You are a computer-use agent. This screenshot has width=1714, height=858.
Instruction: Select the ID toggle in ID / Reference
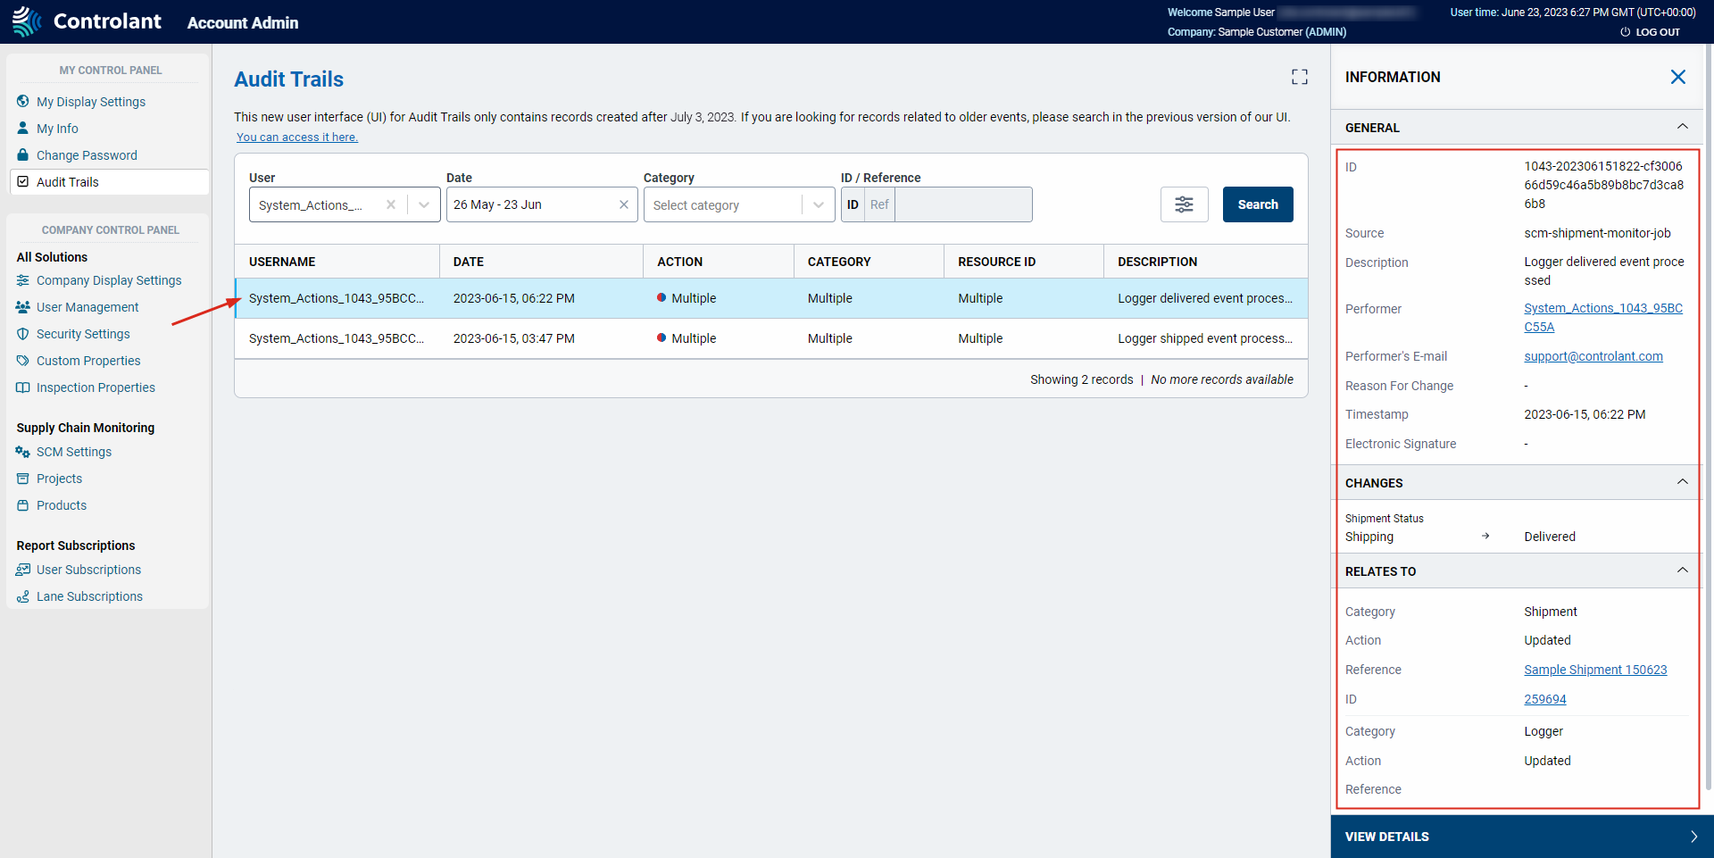(853, 204)
